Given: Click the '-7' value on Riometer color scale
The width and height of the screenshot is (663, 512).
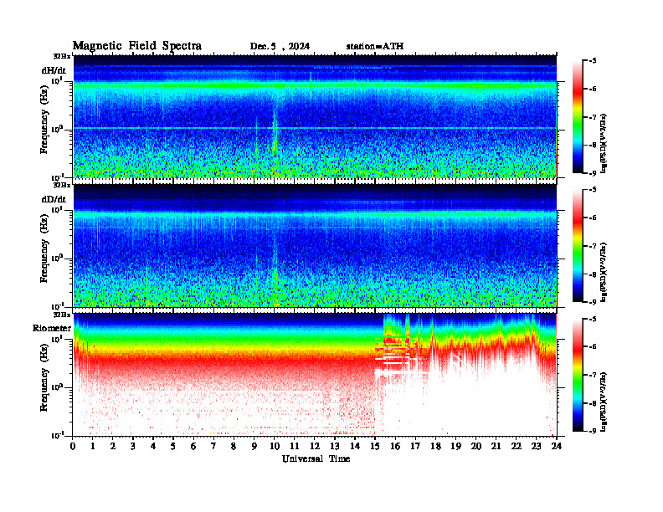Looking at the screenshot, I should (593, 375).
